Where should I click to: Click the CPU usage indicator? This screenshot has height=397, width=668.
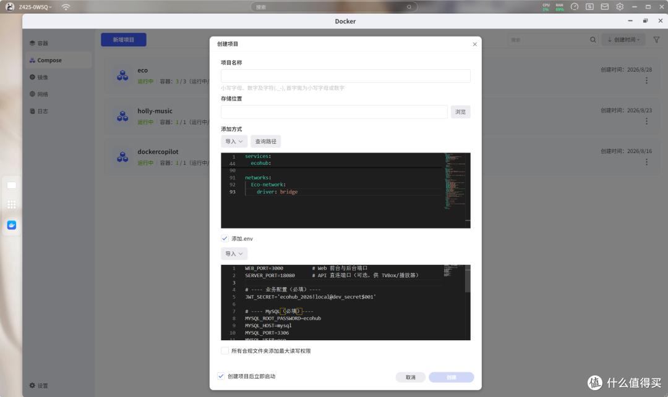point(546,7)
